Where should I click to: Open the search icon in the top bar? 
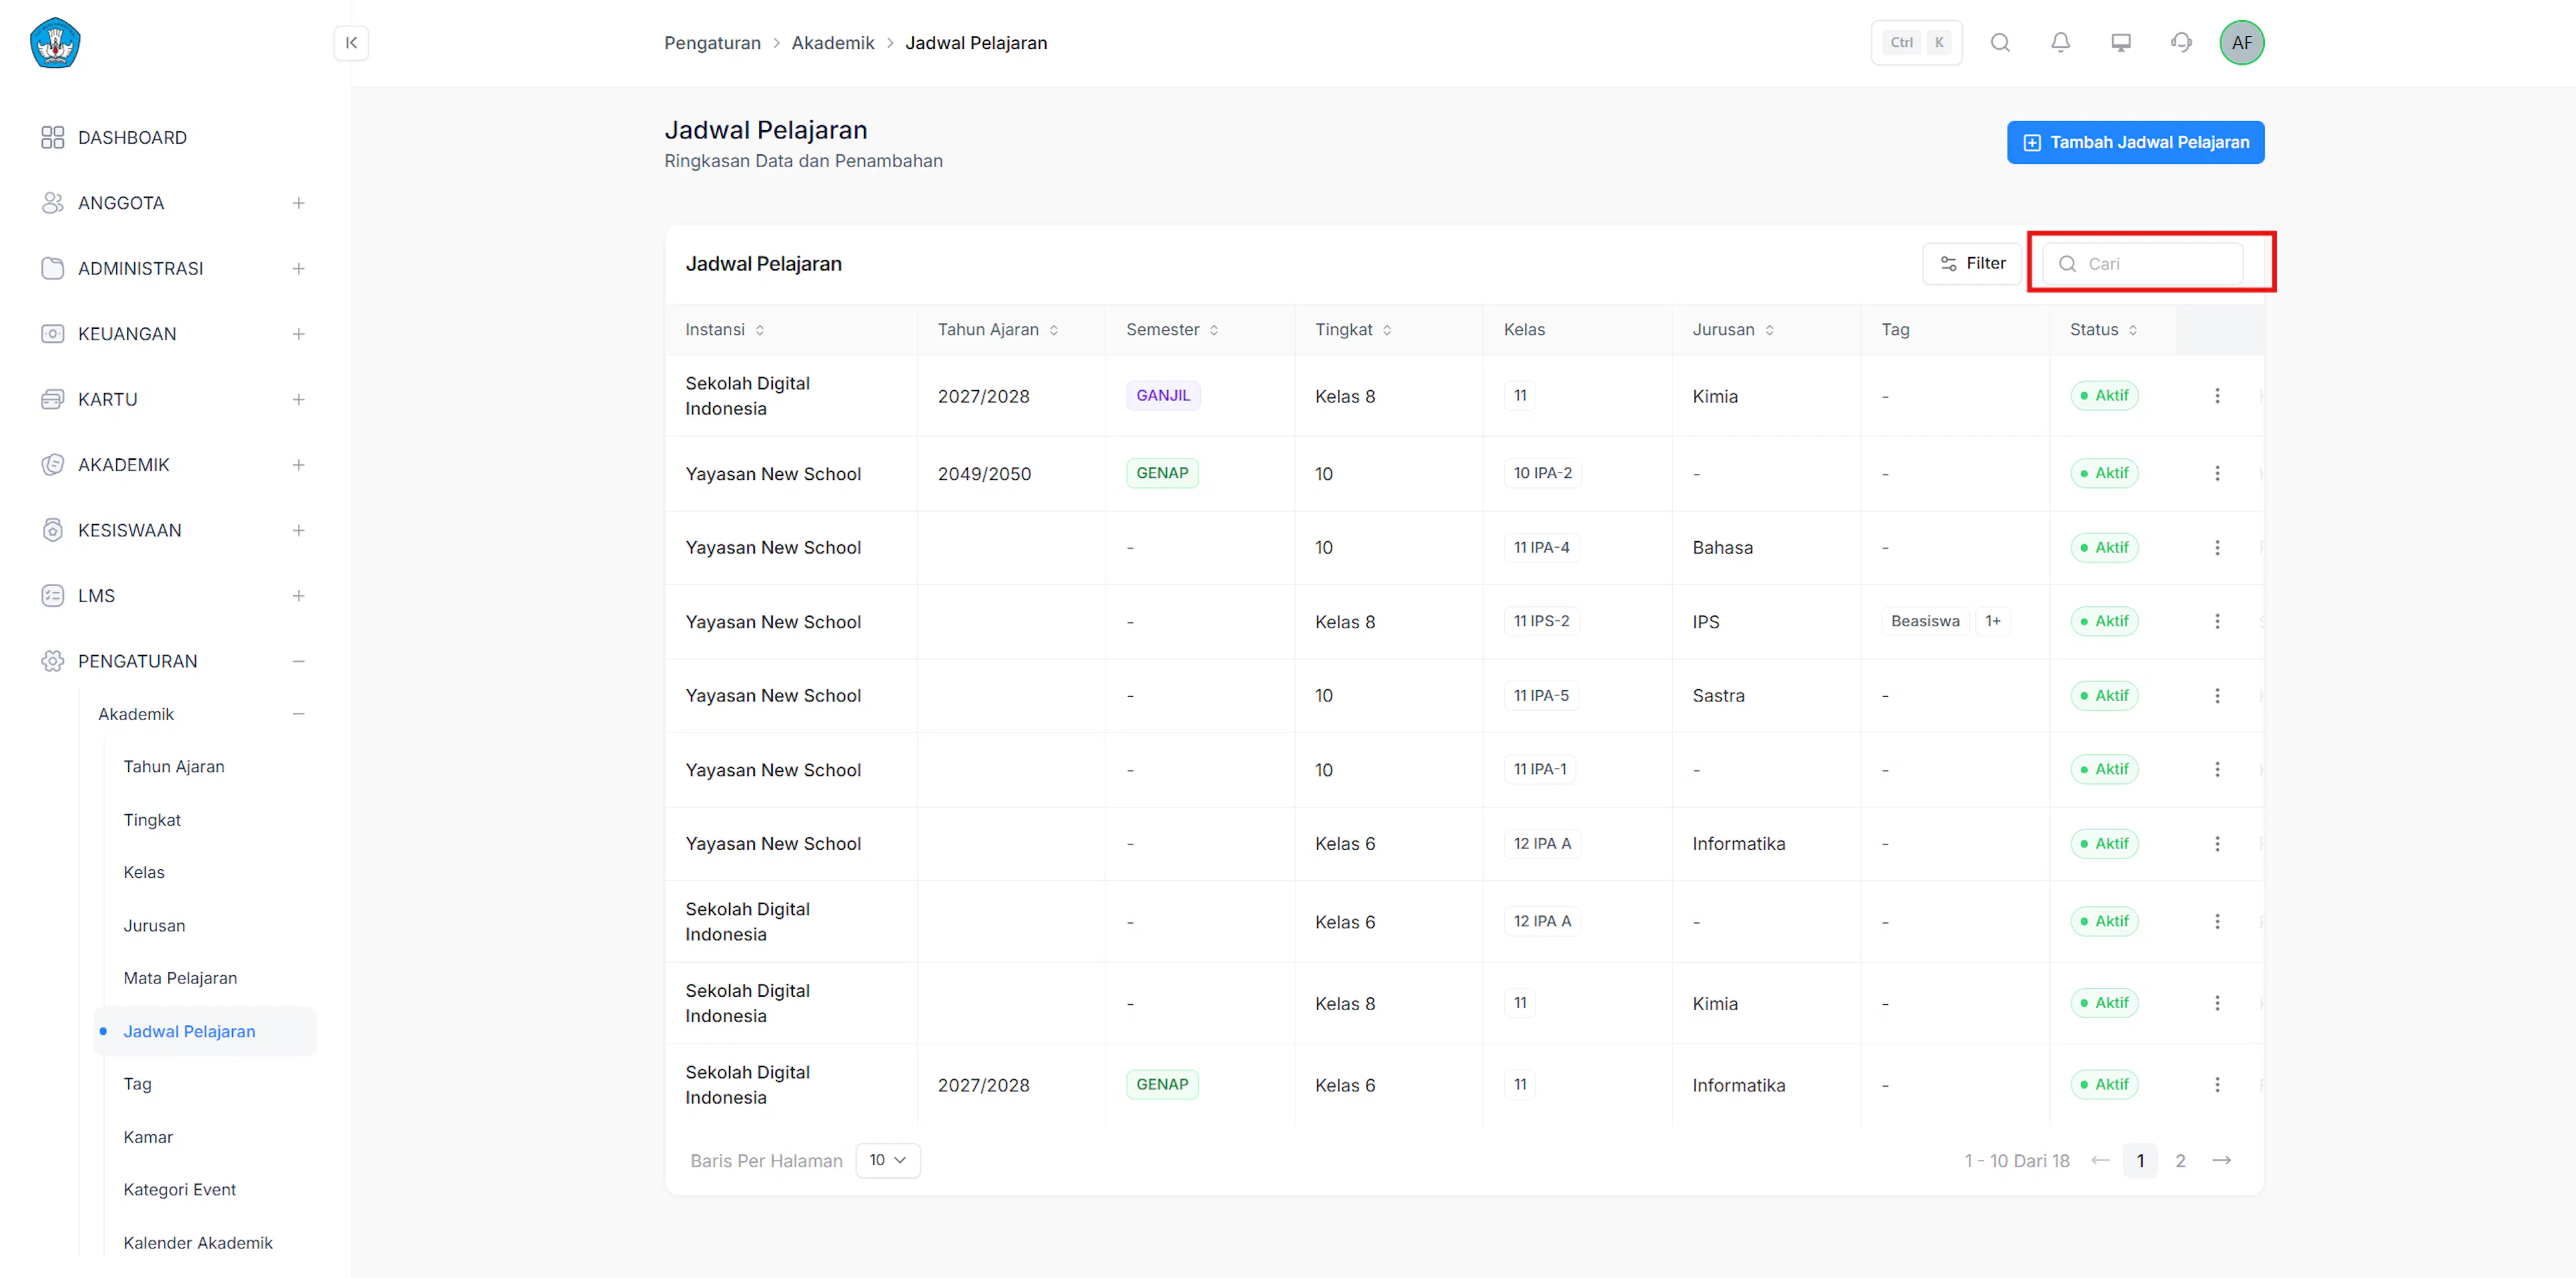coord(2000,43)
